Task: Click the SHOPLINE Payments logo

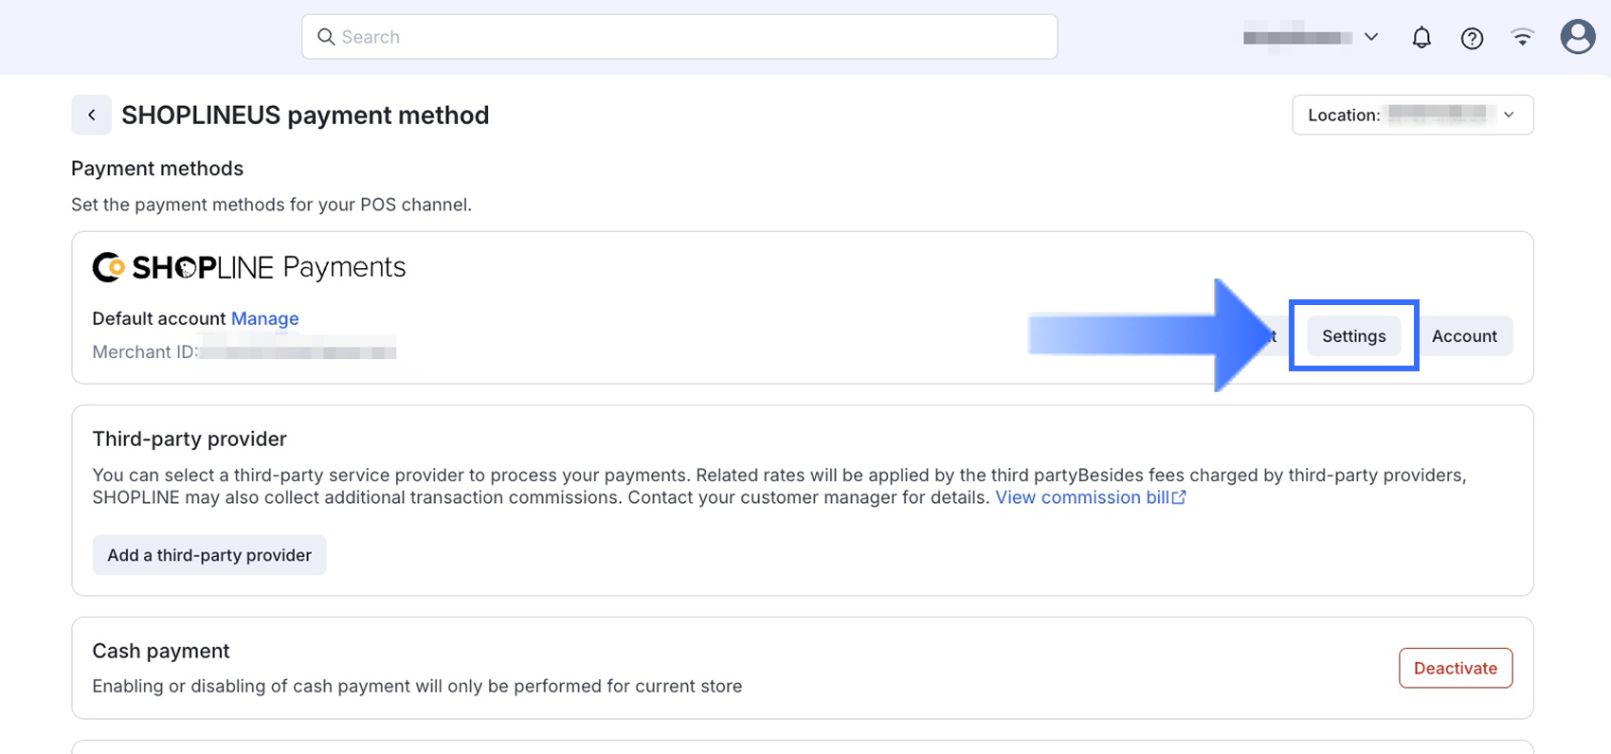Action: pyautogui.click(x=248, y=267)
